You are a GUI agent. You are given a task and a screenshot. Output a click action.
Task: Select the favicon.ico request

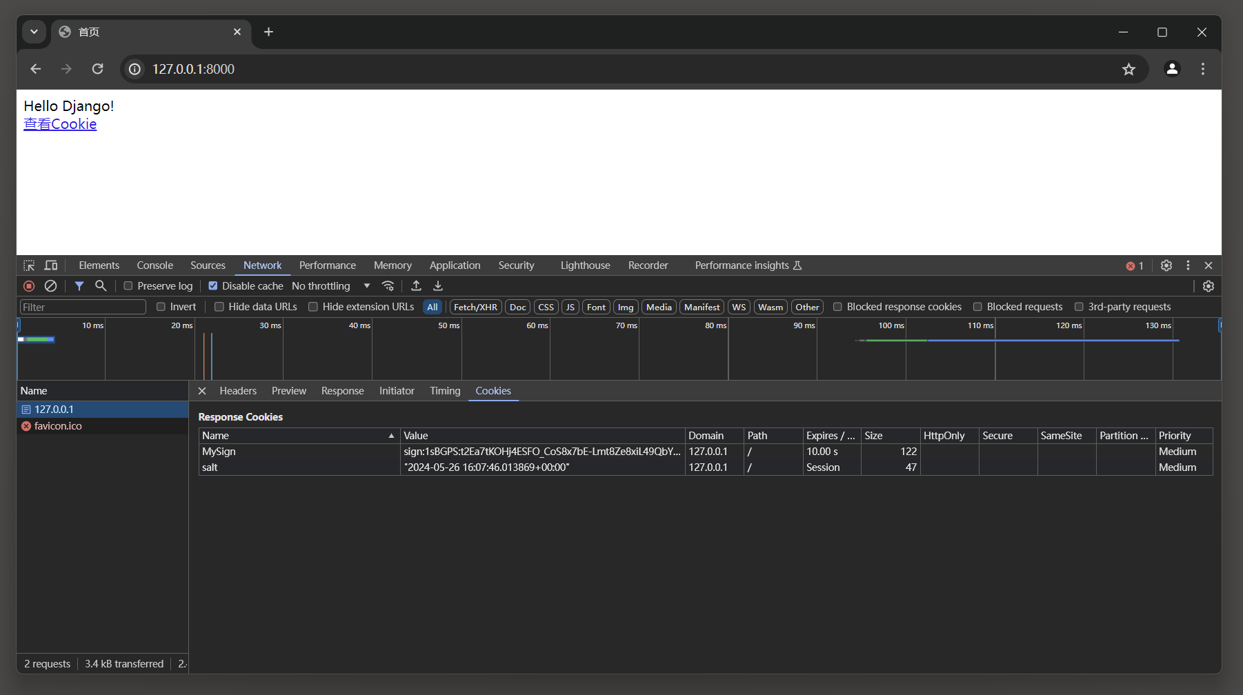coord(102,426)
